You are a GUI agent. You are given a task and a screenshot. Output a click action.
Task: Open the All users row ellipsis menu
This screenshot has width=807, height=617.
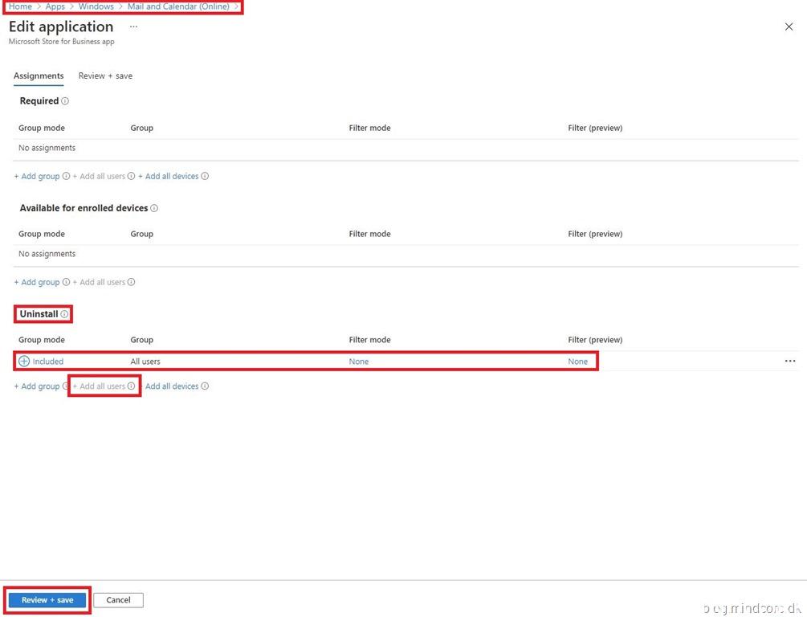coord(790,362)
